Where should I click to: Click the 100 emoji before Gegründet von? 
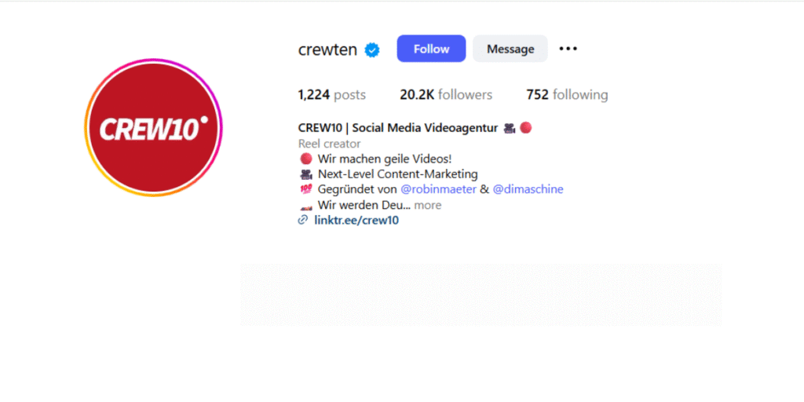pyautogui.click(x=305, y=189)
